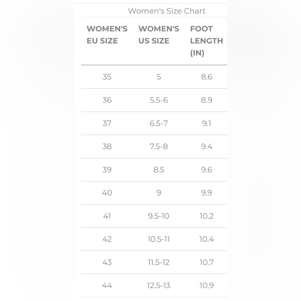Click EU size 44 cell

coord(107,285)
